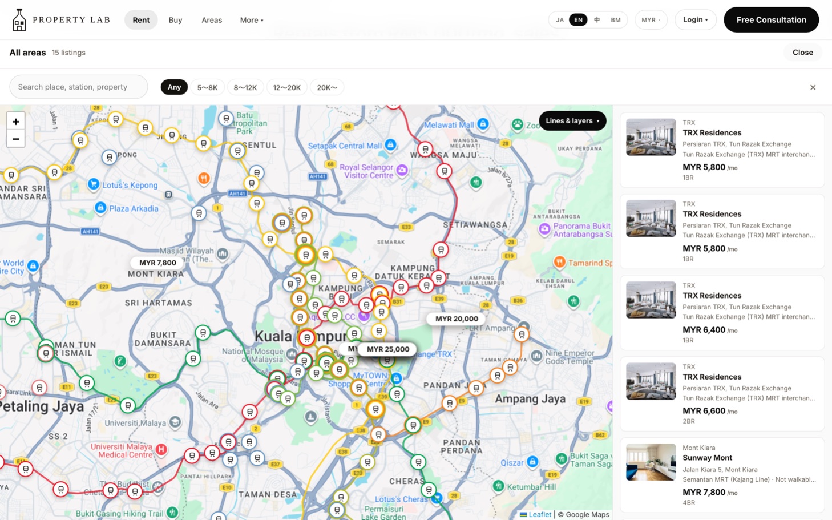Click the World Trade City shopping marker
Image resolution: width=832 pixels, height=520 pixels.
point(33,265)
